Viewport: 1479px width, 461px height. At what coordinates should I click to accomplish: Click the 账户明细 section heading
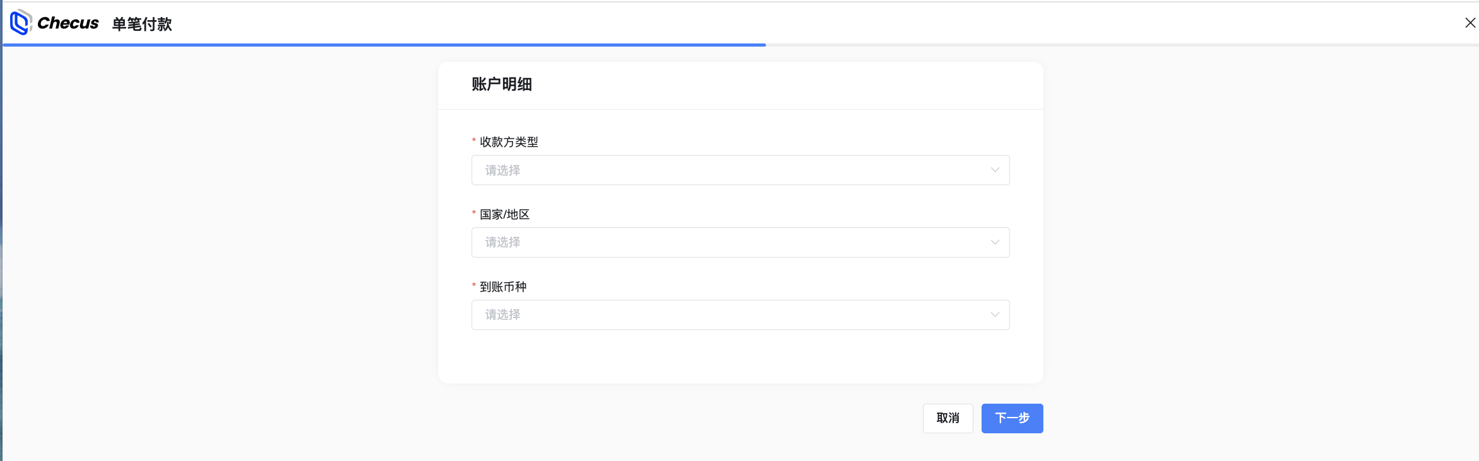[x=501, y=84]
